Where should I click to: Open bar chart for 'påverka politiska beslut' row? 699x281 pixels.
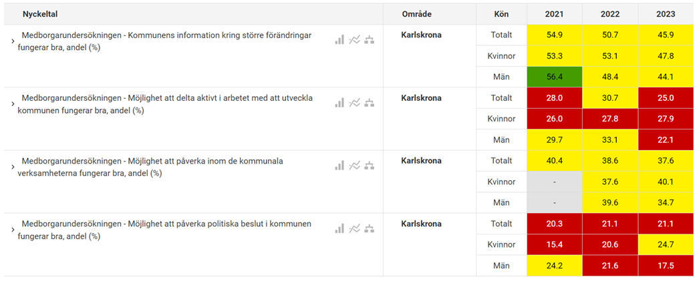click(339, 228)
